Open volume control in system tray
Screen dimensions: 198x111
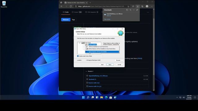184,97
